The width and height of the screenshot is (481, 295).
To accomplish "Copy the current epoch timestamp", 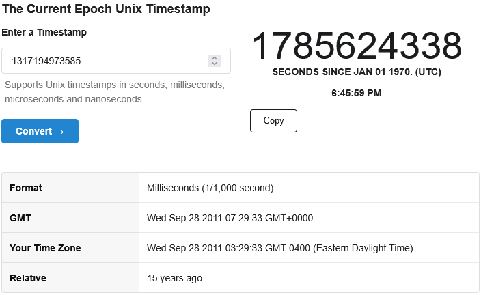I will click(x=273, y=121).
